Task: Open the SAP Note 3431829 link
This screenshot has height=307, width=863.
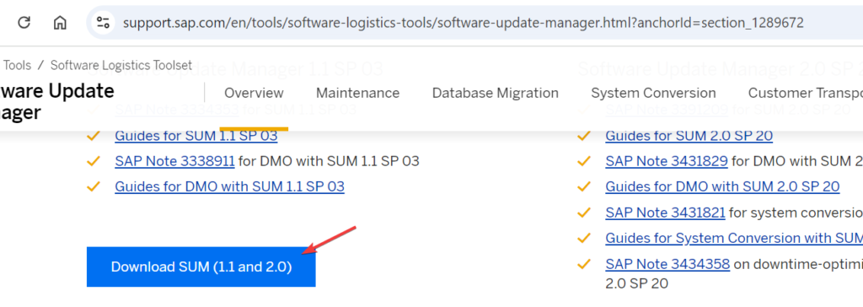Action: coord(667,161)
